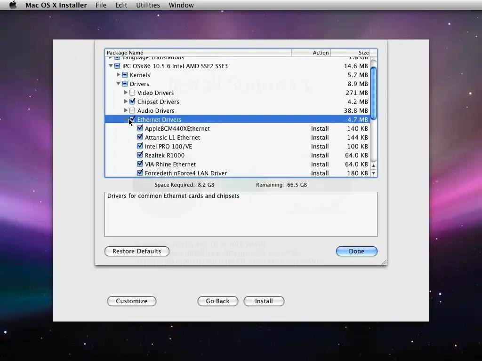The height and width of the screenshot is (361, 482).
Task: Uncheck the Chipset Drivers checkbox
Action: coord(132,102)
